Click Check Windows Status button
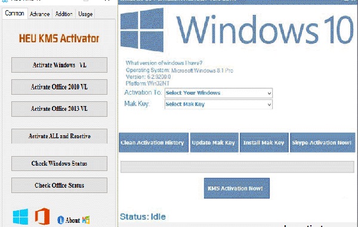358x227 pixels. [59, 163]
